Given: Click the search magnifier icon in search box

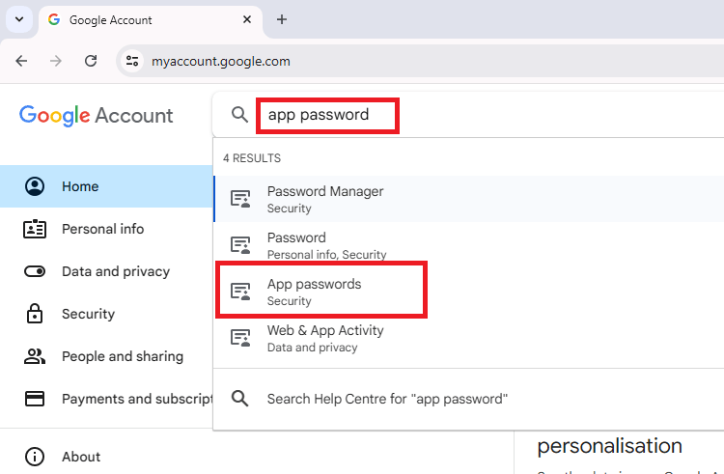Looking at the screenshot, I should tap(239, 115).
